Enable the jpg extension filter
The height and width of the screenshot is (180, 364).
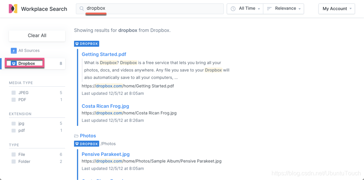tap(14, 123)
